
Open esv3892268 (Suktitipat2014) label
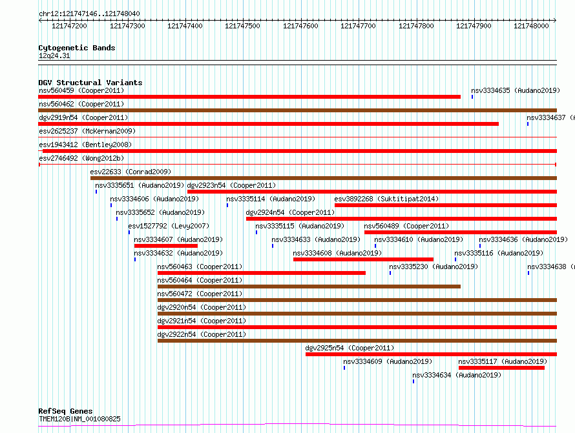point(386,199)
